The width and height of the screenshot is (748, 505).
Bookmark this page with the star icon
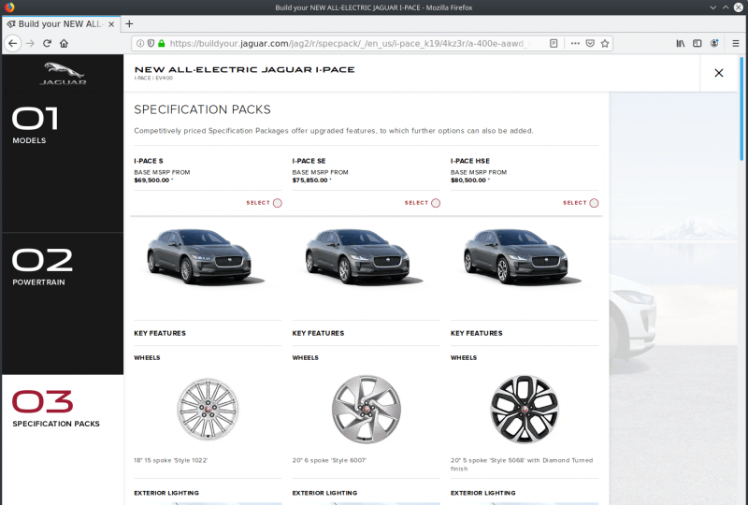(605, 43)
